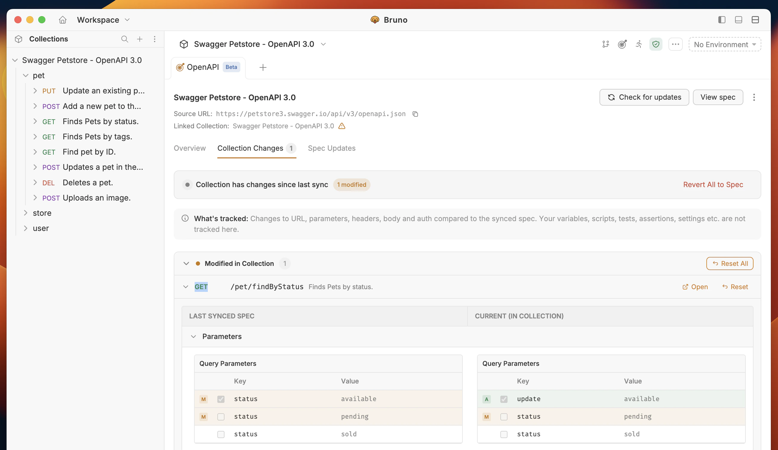Toggle checkbox for status sold in current collection
778x450 pixels.
tap(504, 434)
